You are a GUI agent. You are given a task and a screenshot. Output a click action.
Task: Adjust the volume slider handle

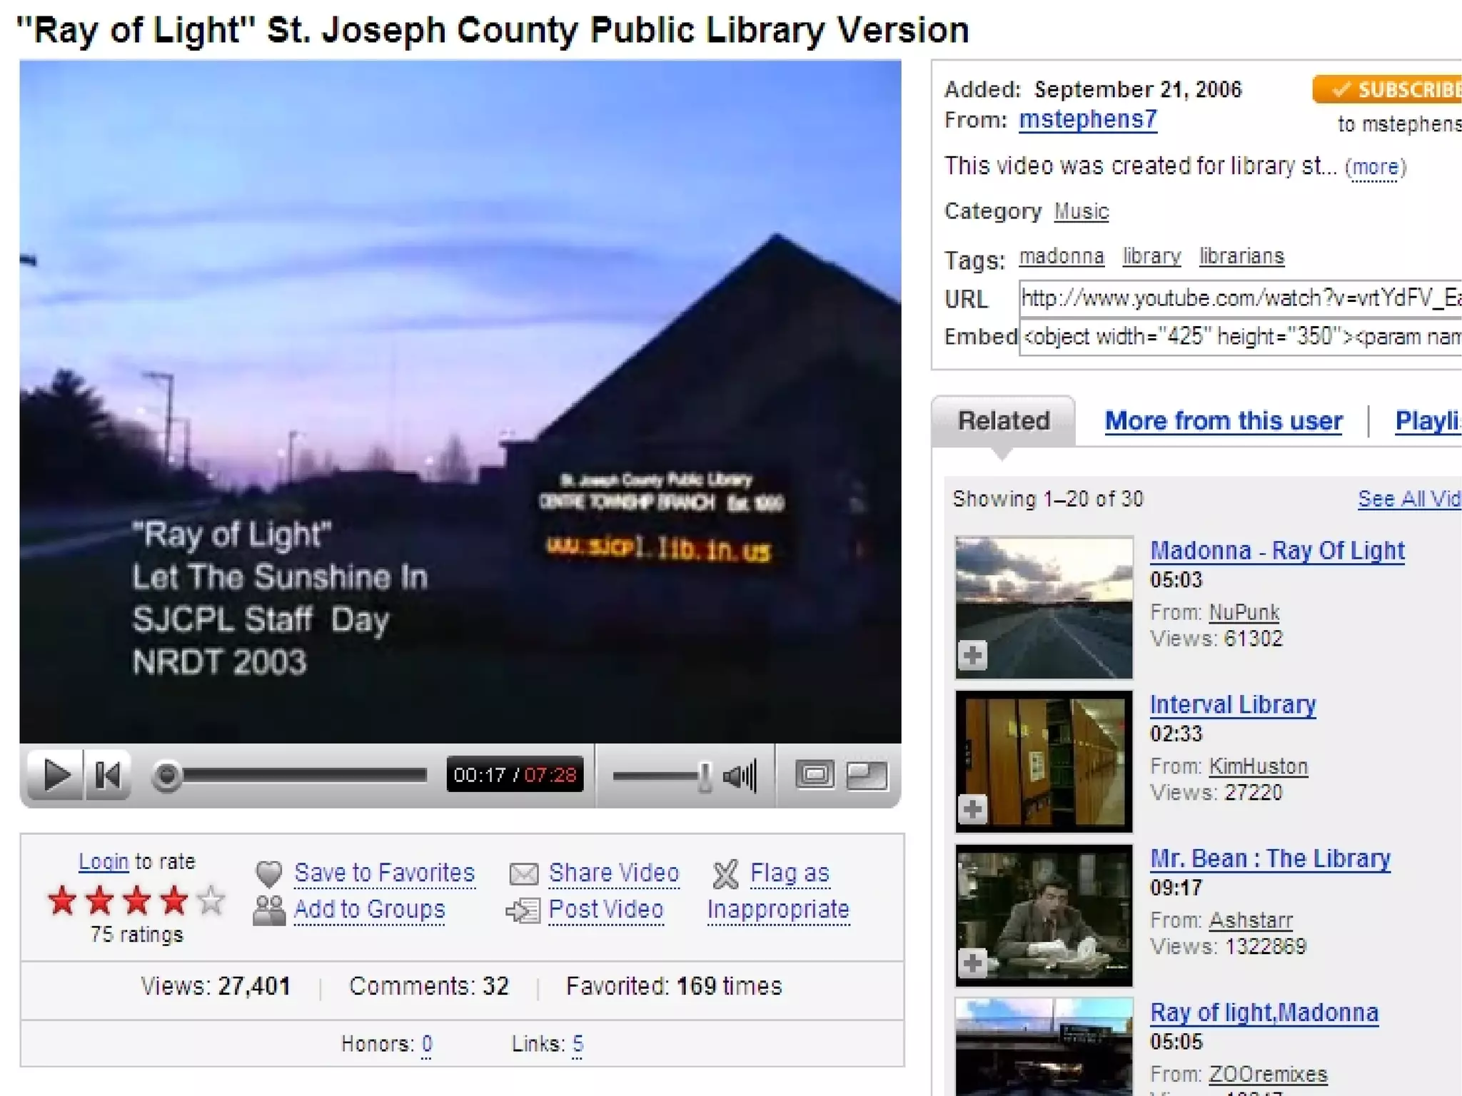tap(705, 776)
